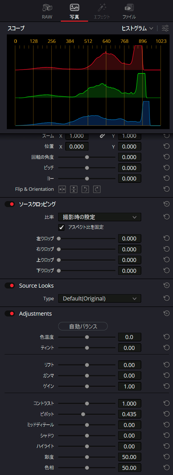Flip the image vertically

(x=74, y=189)
